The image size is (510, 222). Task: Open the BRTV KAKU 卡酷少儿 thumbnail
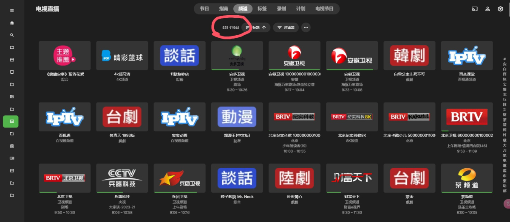click(x=409, y=117)
